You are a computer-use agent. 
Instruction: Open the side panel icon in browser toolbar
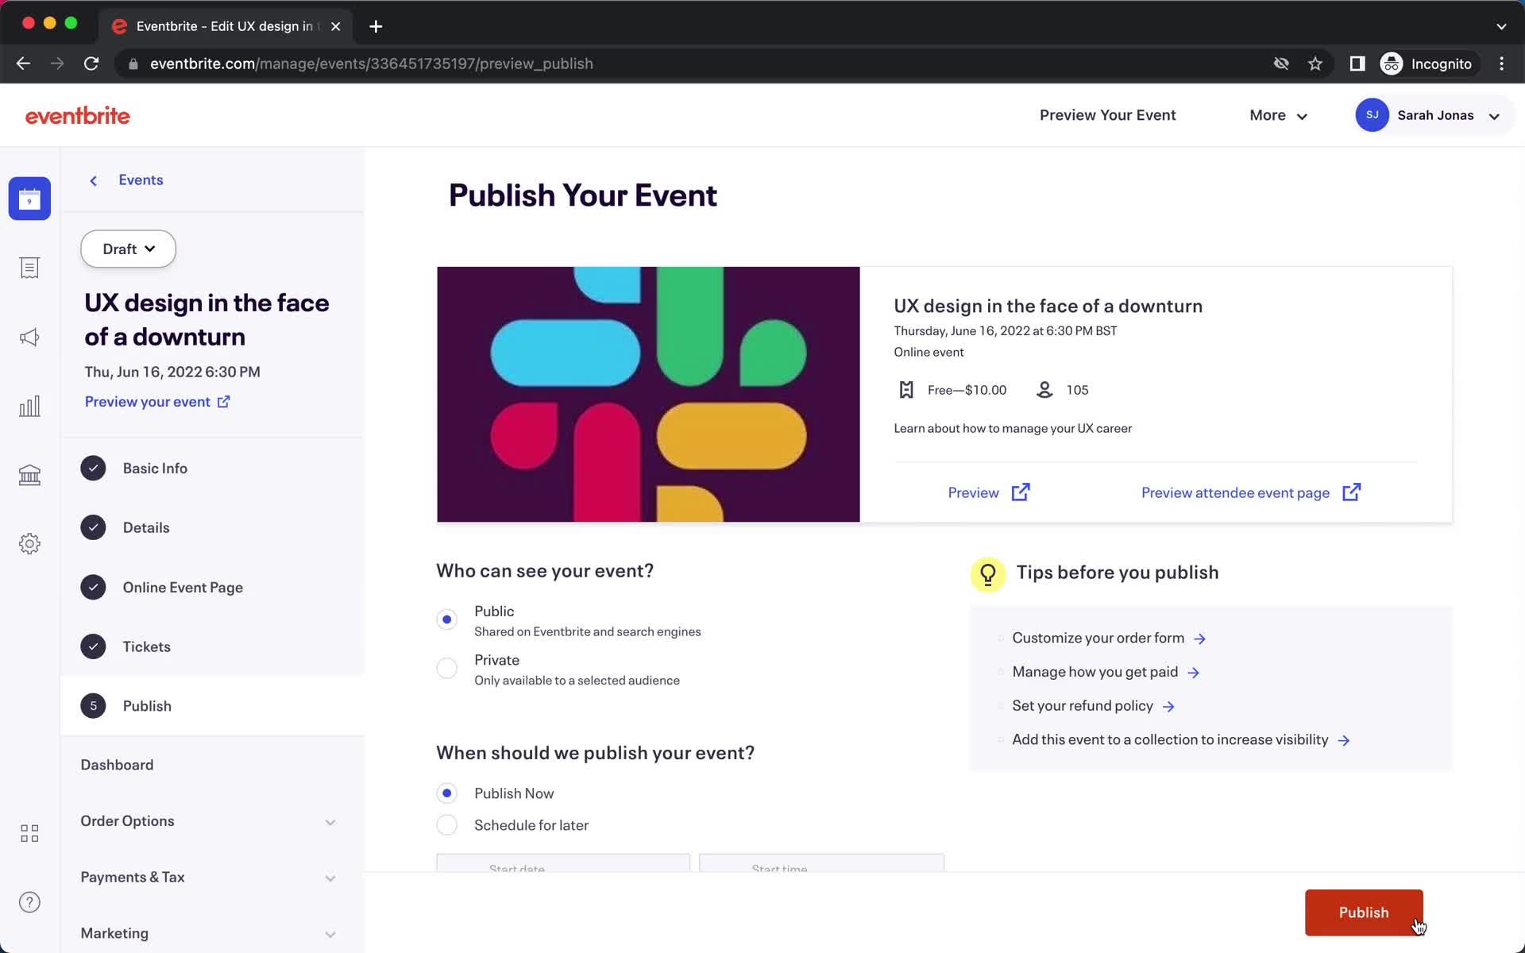coord(1357,64)
